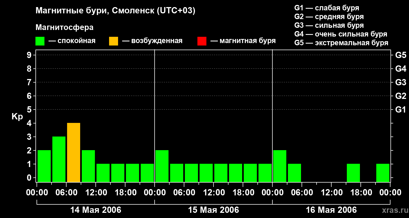Click the red 'магнитная буря' legend swatch

pos(202,41)
